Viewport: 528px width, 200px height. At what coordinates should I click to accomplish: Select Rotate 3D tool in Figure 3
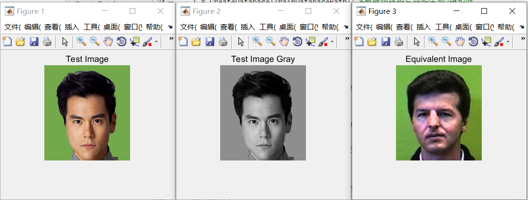point(473,42)
